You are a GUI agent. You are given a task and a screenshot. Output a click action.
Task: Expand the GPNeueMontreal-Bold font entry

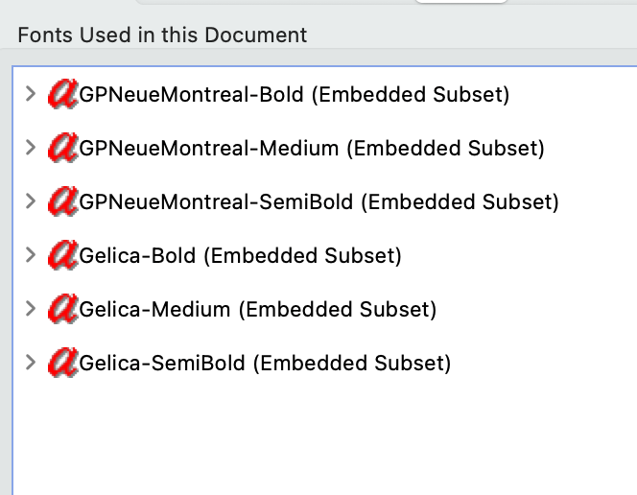pyautogui.click(x=30, y=94)
